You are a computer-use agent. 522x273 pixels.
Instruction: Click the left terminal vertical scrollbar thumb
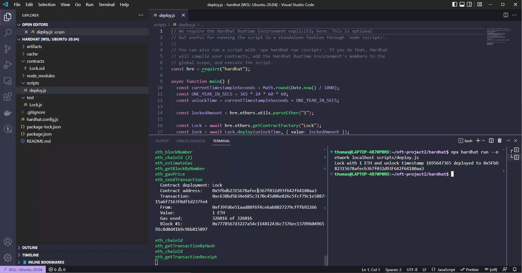click(326, 260)
